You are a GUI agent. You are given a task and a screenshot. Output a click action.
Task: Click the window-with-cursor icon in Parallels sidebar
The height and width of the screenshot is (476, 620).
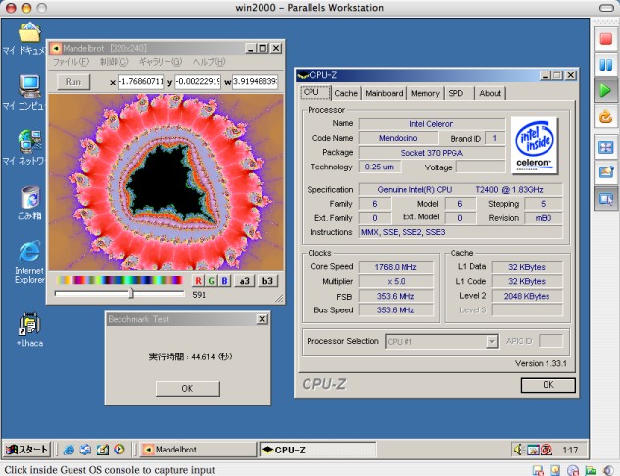click(x=605, y=198)
